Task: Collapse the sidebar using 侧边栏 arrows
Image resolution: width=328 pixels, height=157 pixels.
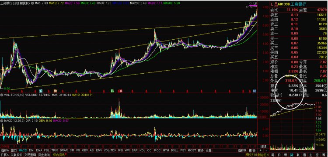Action: tap(263, 155)
